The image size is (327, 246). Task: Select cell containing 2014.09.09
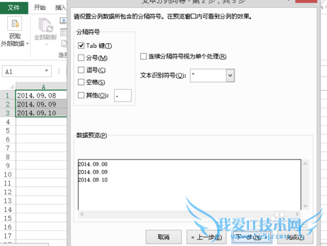(x=41, y=104)
